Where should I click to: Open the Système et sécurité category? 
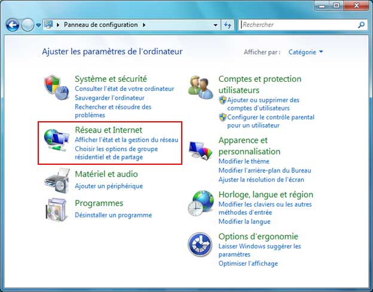[x=111, y=79]
